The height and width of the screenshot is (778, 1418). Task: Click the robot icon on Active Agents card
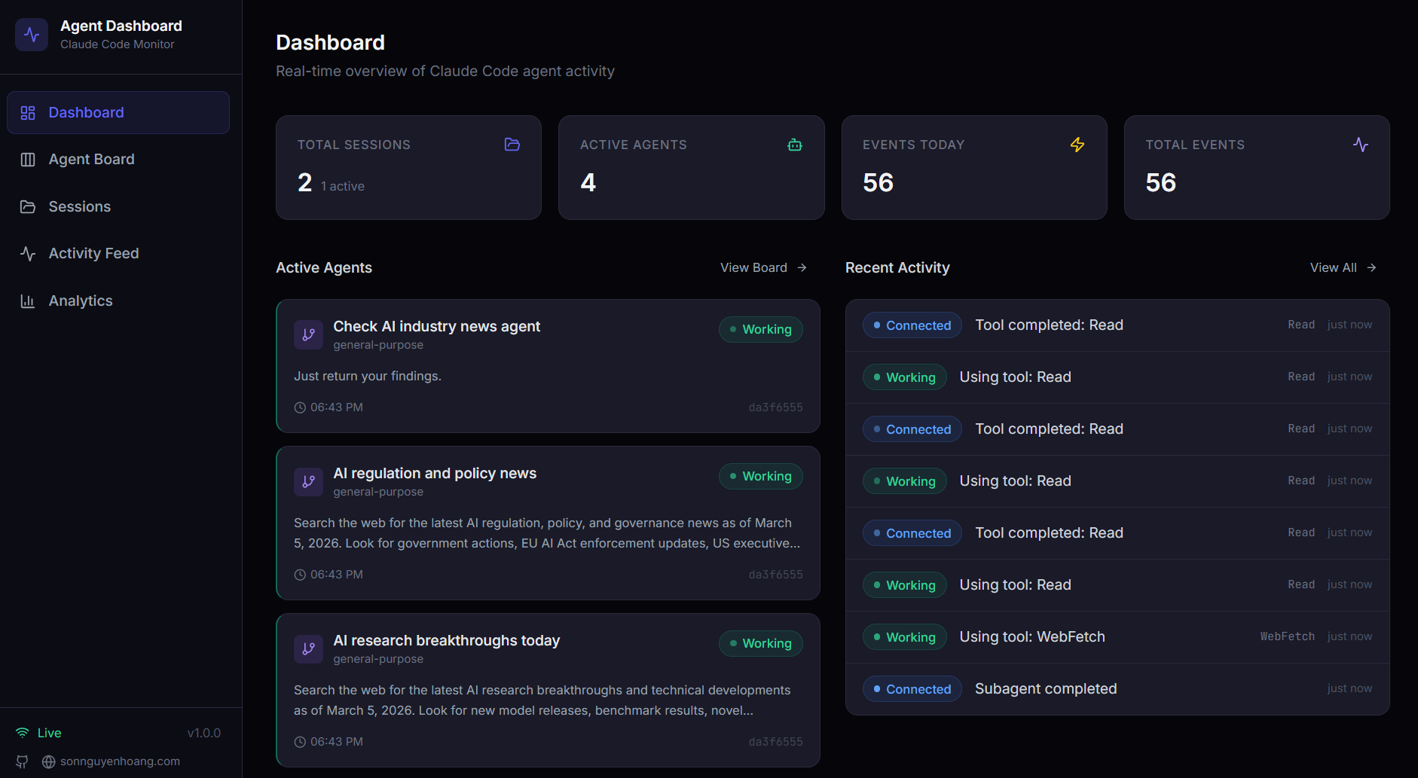[x=795, y=145]
